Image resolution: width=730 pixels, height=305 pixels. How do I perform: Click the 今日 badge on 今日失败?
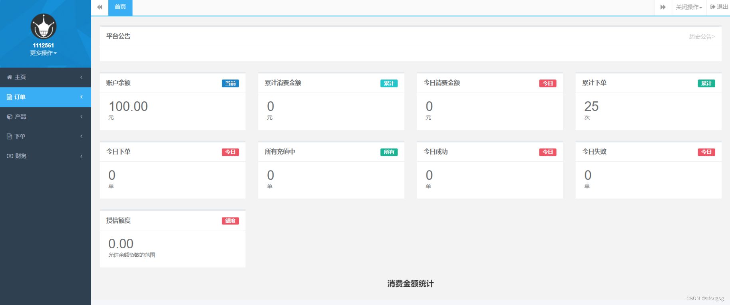706,152
